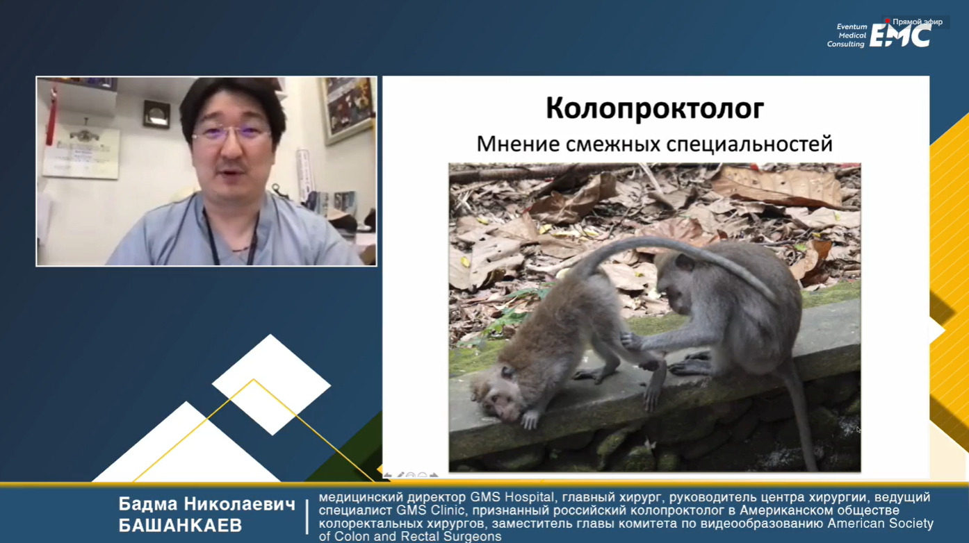The width and height of the screenshot is (969, 543).
Task: Click the subtitle "Мнение смежных специальностей"
Action: pos(654,144)
